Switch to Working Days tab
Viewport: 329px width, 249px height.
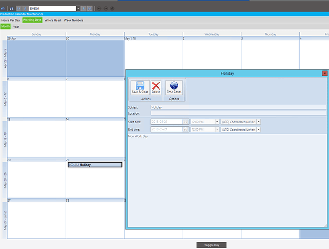pyautogui.click(x=32, y=20)
